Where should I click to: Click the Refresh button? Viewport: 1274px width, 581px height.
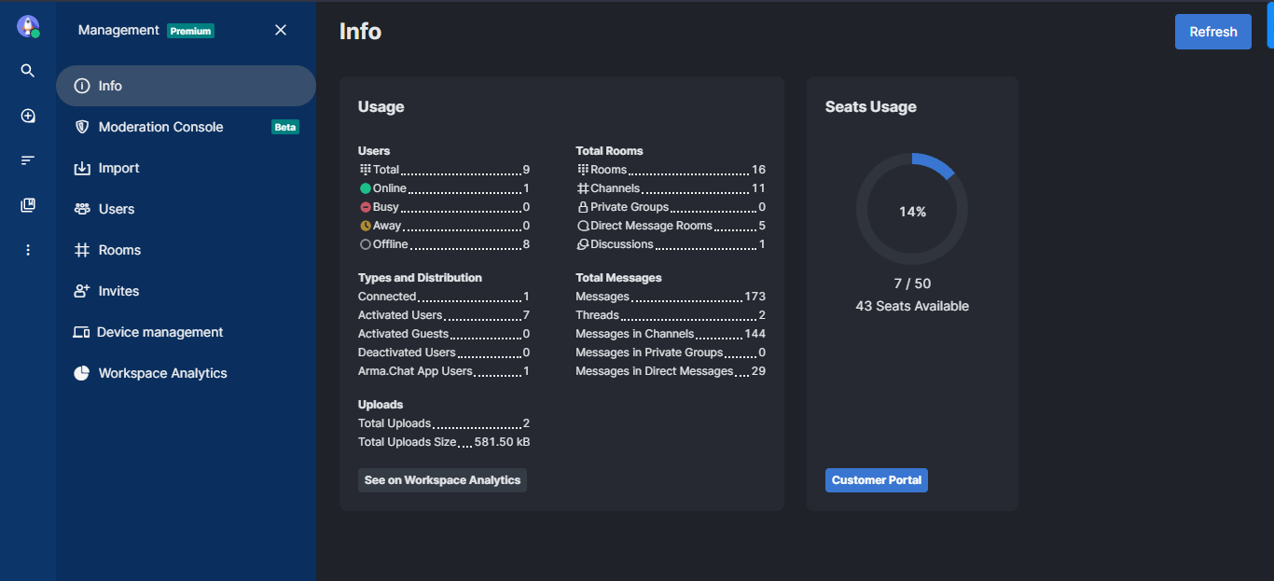[x=1212, y=32]
